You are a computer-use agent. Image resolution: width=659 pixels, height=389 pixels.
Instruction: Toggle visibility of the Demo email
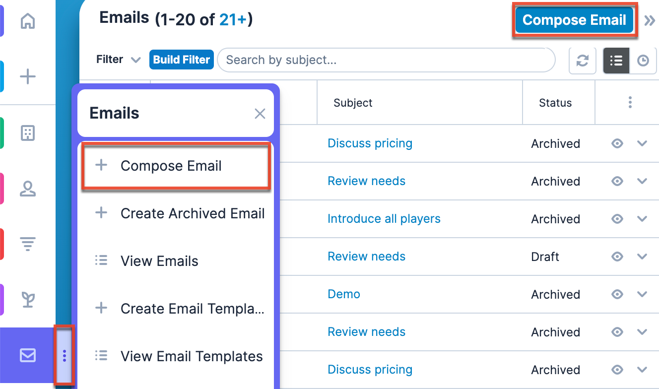[x=617, y=294]
